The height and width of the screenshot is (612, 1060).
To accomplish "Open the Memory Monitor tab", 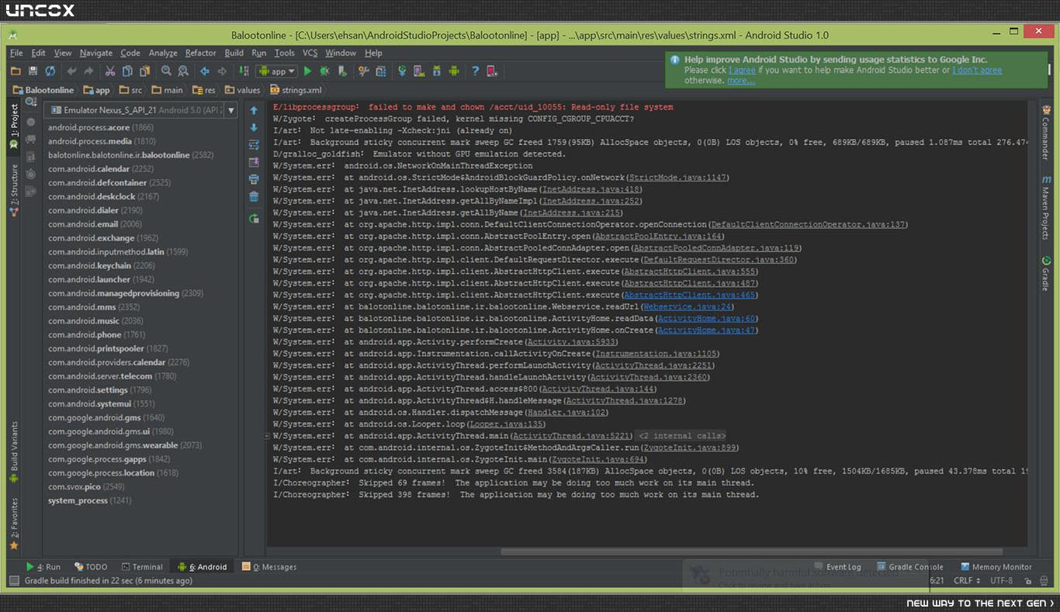I will coord(996,567).
